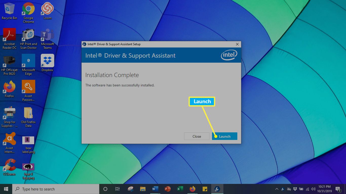
Task: Select the Dropbox desktop shortcut
Action: coord(47,63)
